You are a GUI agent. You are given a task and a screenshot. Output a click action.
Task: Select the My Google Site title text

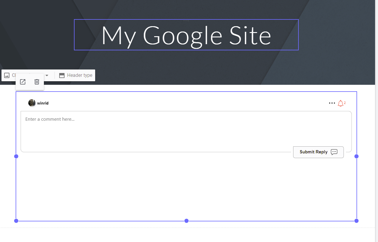pyautogui.click(x=186, y=35)
